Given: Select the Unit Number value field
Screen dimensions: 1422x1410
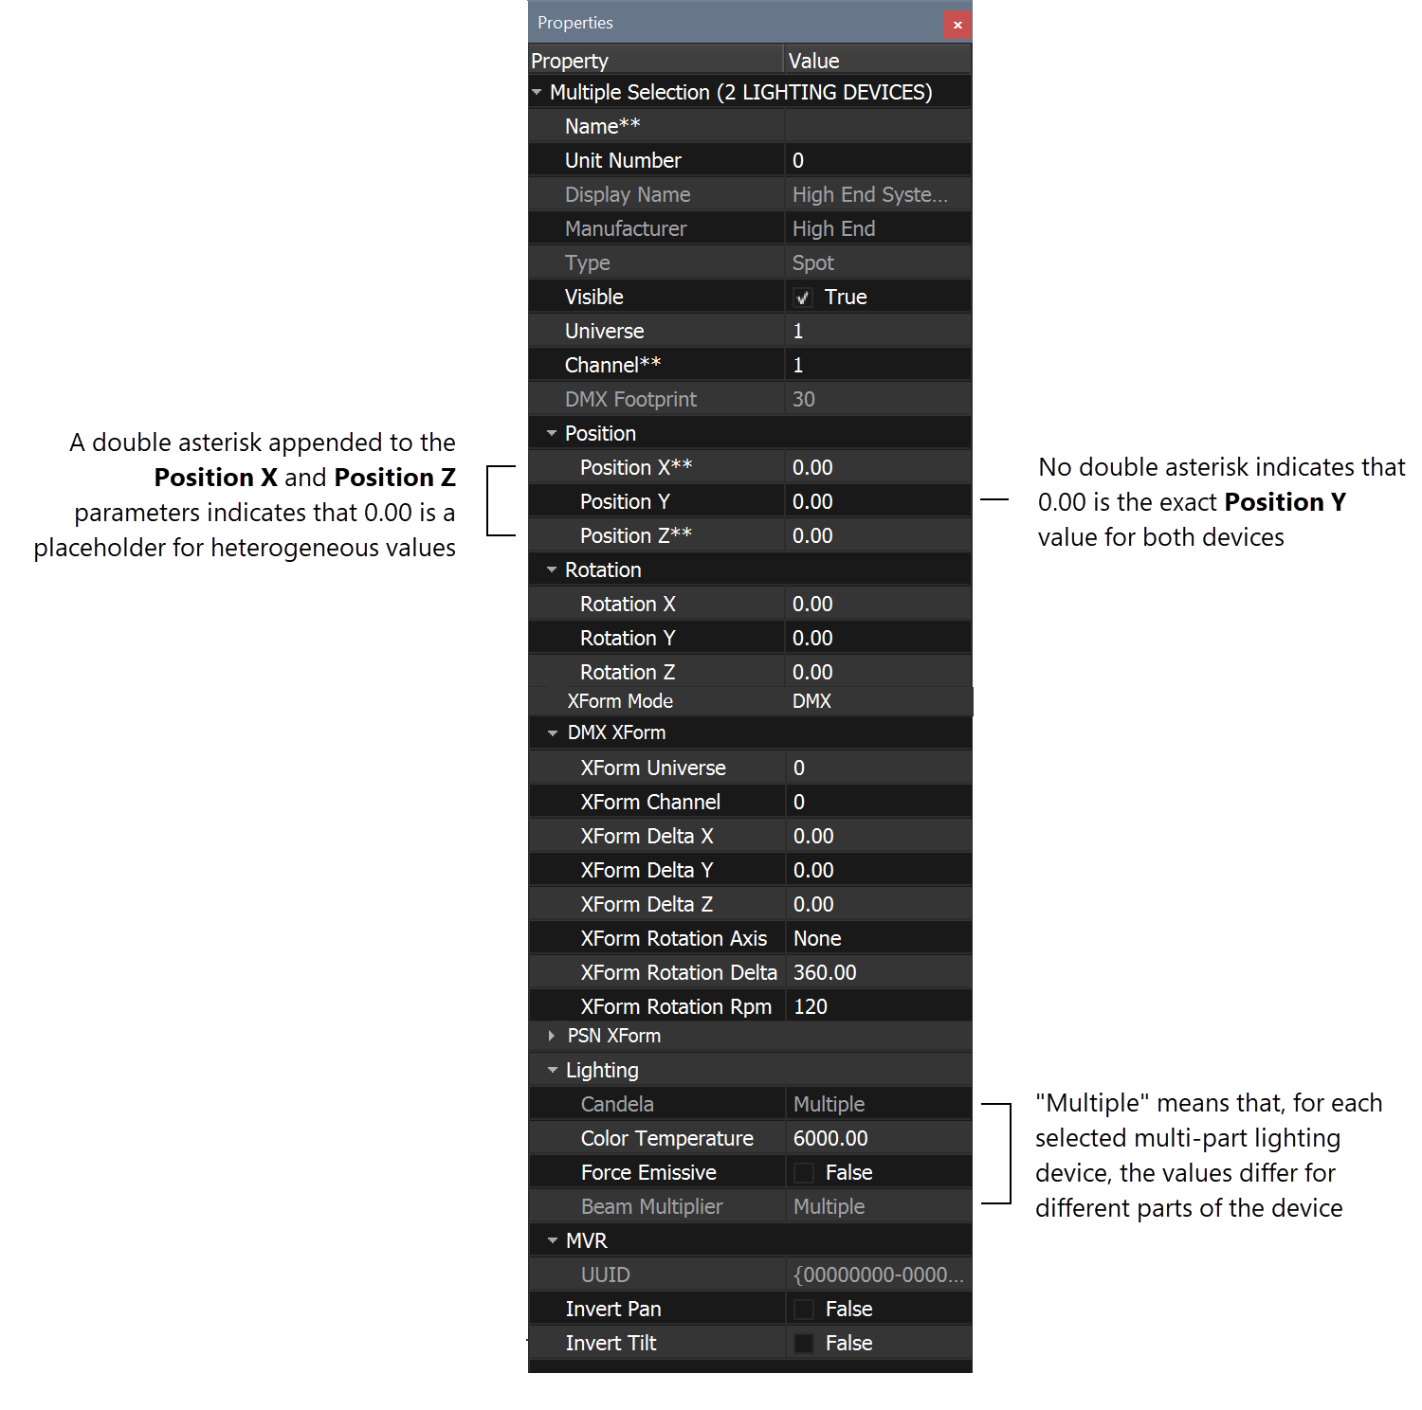Looking at the screenshot, I should coord(878,160).
